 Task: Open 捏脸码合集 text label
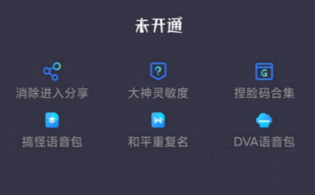[x=264, y=93]
